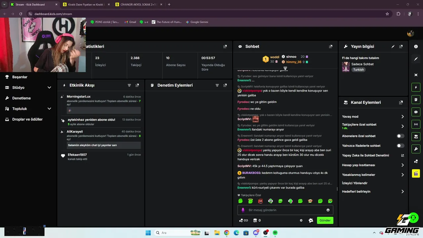Insert the green emote with halo
423x238 pixels.
[250, 201]
